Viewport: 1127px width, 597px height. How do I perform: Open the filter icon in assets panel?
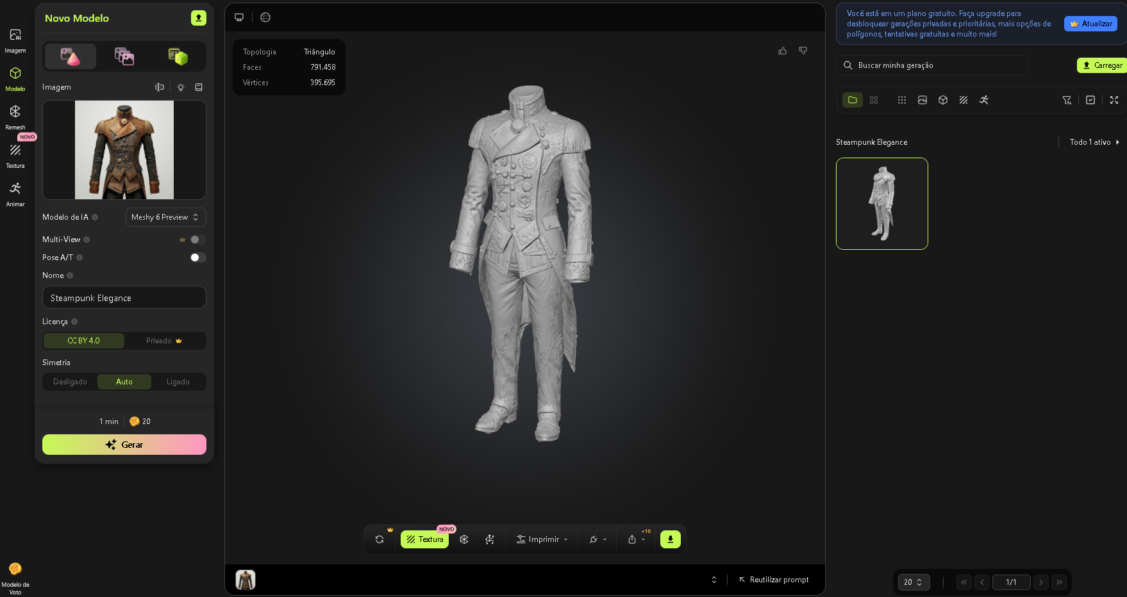pyautogui.click(x=1067, y=100)
